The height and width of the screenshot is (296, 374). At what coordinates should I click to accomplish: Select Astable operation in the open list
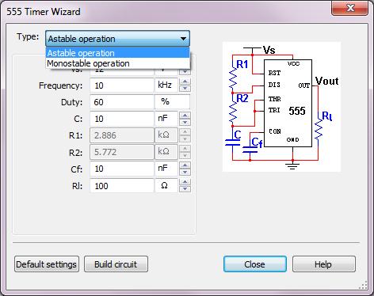tap(118, 53)
